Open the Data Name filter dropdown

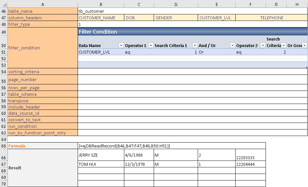pyautogui.click(x=121, y=45)
